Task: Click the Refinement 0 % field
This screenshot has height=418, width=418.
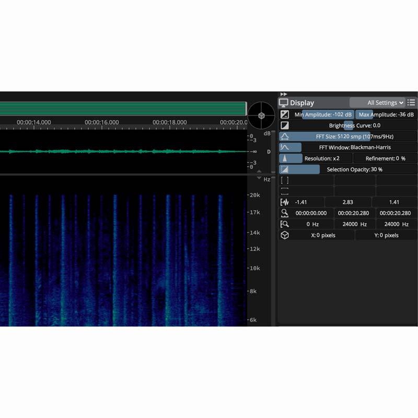Action: pos(386,158)
